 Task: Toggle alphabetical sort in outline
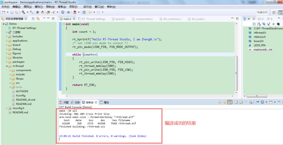(x=259, y=24)
